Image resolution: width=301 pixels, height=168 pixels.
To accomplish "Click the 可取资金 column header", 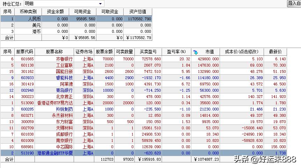I will tap(110, 12).
